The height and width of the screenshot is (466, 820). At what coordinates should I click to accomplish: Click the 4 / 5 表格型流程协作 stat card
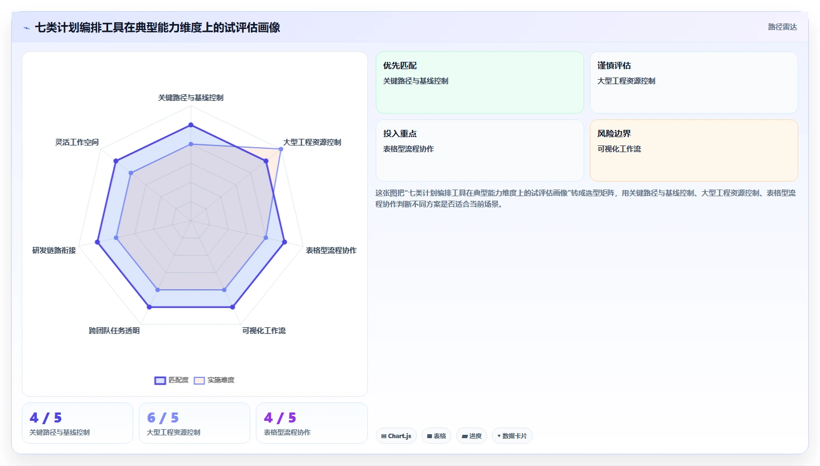312,423
